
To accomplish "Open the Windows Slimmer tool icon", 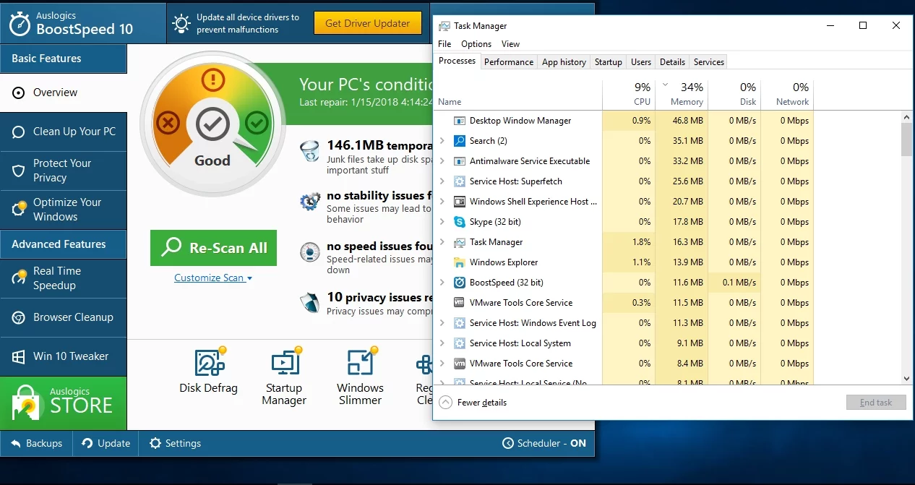I will coord(360,362).
